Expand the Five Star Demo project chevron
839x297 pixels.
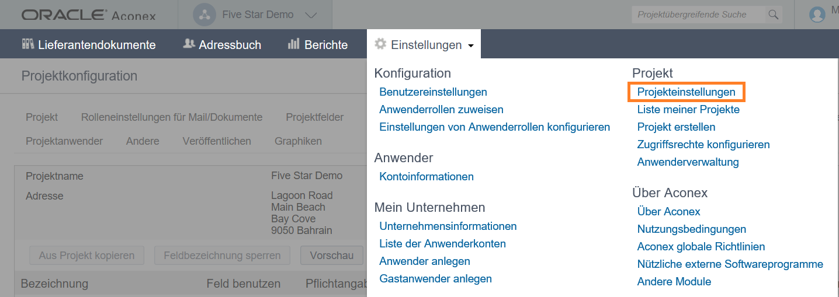point(311,15)
